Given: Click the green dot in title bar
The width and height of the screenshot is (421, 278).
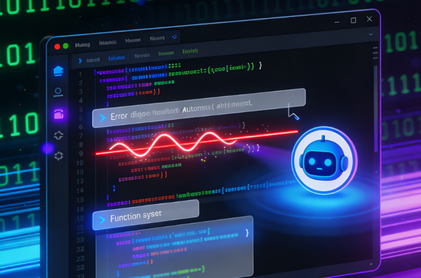Looking at the screenshot, I should coord(65,46).
